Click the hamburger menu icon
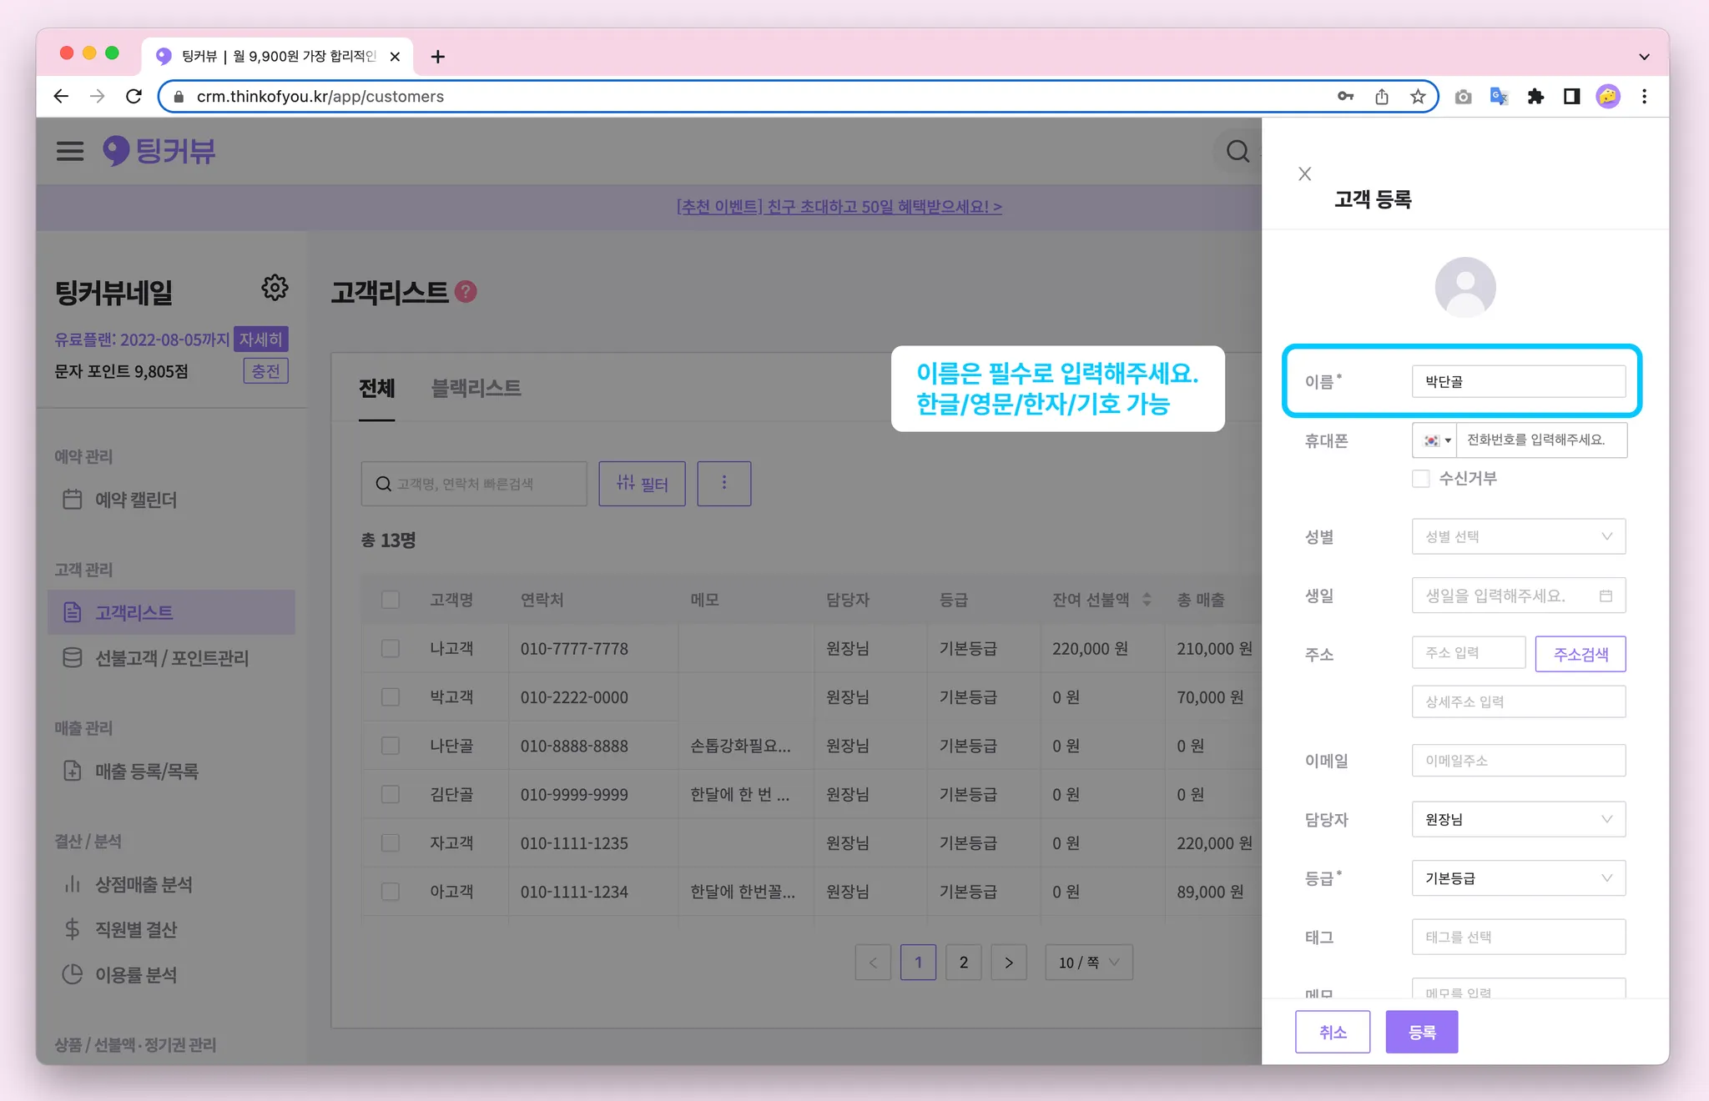Image resolution: width=1709 pixels, height=1101 pixels. click(70, 151)
